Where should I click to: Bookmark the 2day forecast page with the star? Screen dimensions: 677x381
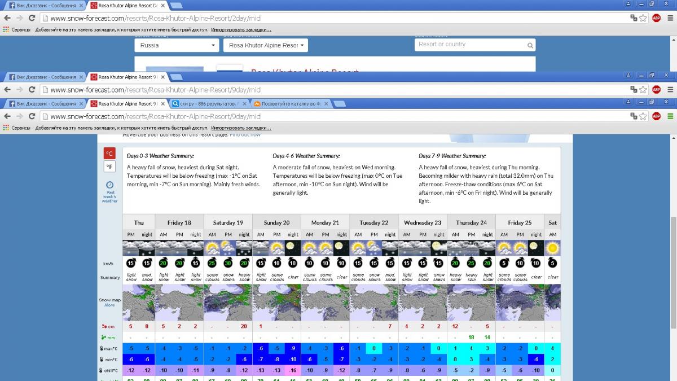(643, 17)
